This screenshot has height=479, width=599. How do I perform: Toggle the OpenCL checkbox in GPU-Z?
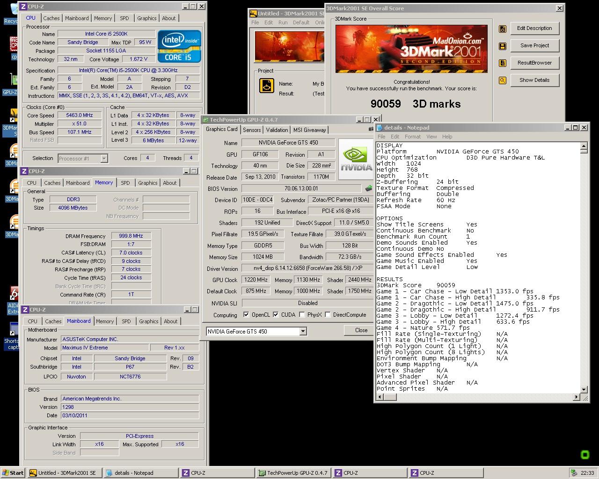246,315
